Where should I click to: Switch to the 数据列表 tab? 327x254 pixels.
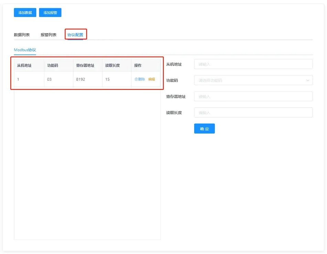point(22,35)
